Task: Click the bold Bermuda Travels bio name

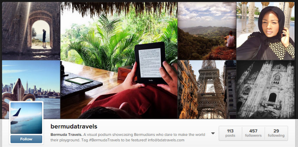Action: (x=66, y=135)
